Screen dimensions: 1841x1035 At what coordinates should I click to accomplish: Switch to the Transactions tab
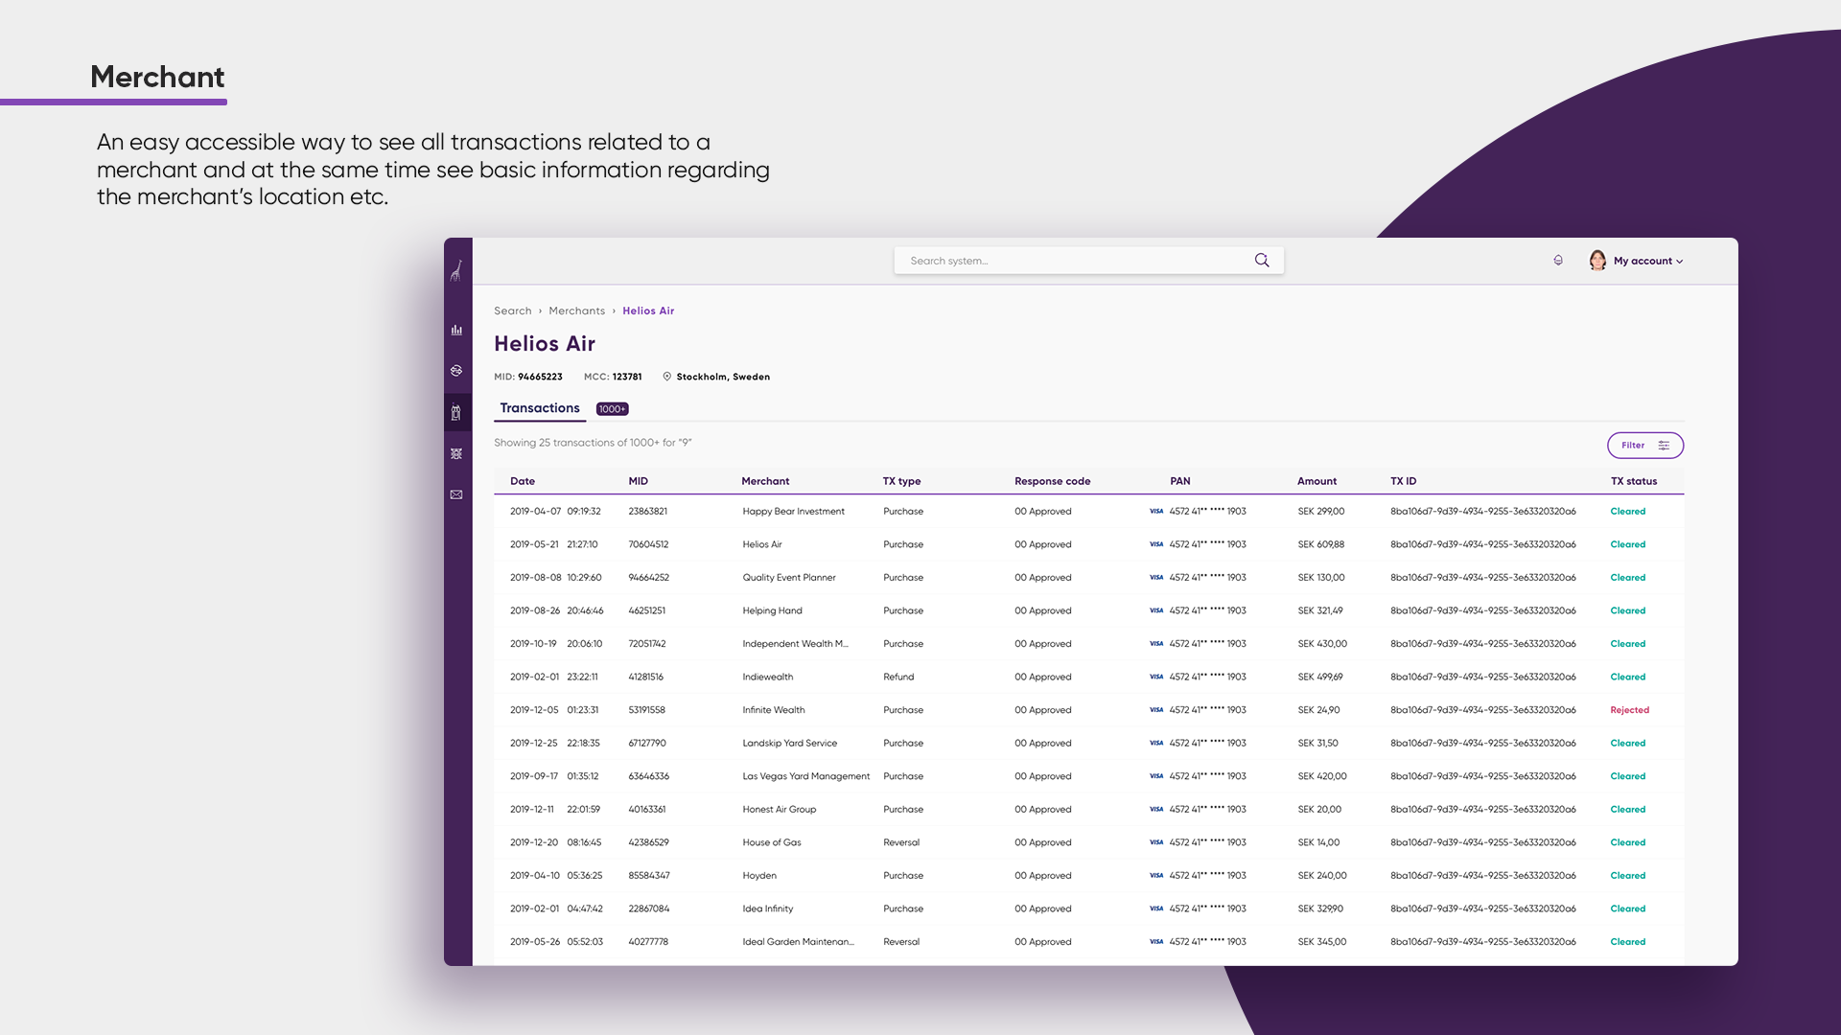pos(540,408)
